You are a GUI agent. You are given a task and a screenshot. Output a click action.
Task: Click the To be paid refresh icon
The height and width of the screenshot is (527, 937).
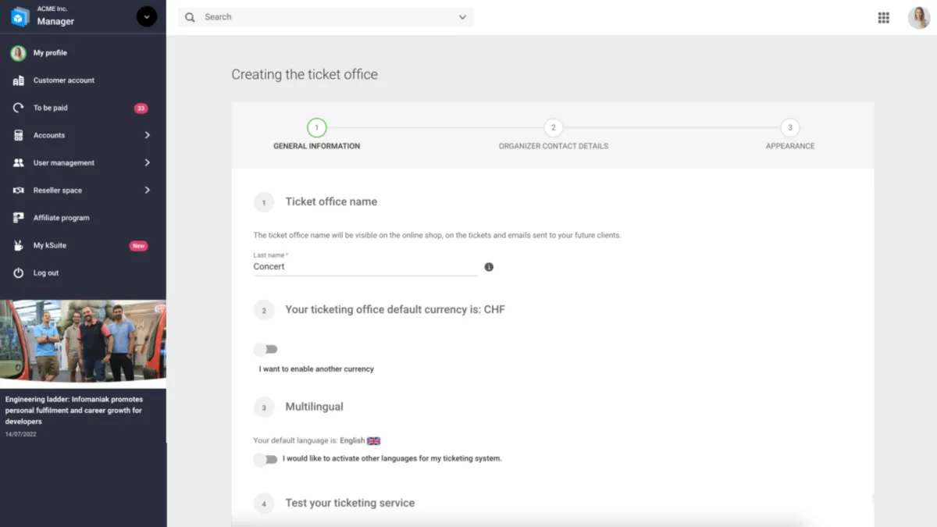click(x=19, y=108)
